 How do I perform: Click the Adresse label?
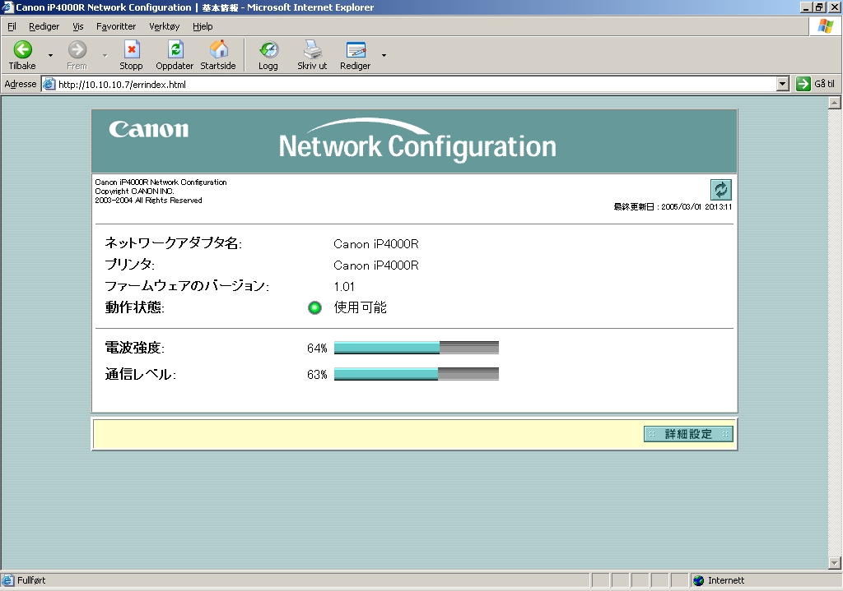pos(21,84)
